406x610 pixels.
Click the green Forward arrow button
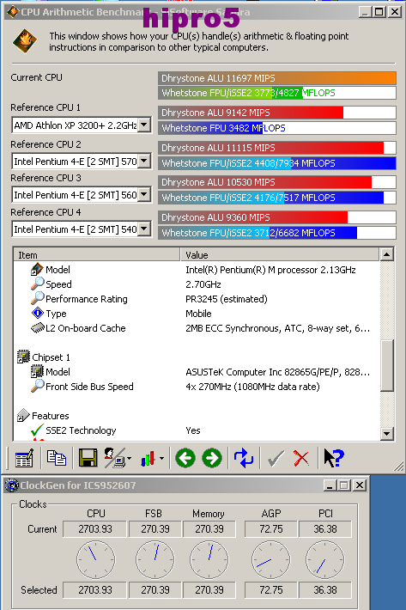tap(212, 458)
